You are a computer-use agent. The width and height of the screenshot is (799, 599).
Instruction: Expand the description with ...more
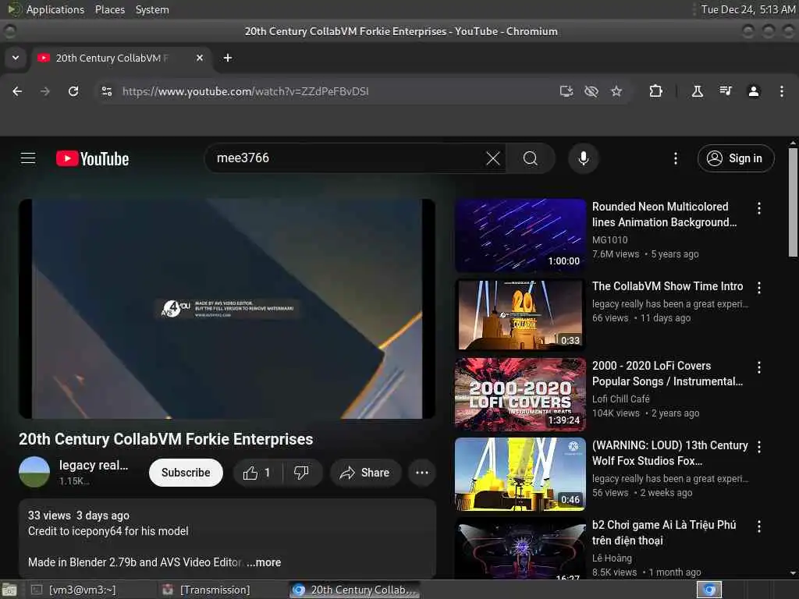coord(264,562)
